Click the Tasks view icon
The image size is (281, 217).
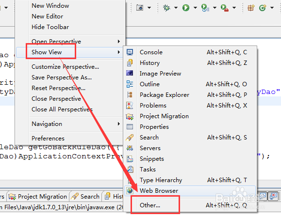pyautogui.click(x=130, y=169)
